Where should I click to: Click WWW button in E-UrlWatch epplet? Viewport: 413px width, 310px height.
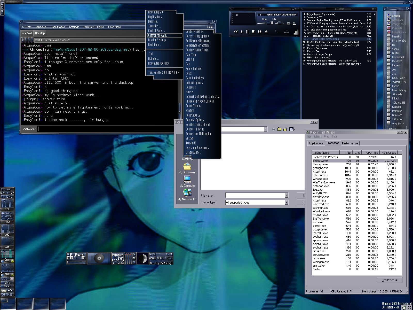(153, 258)
